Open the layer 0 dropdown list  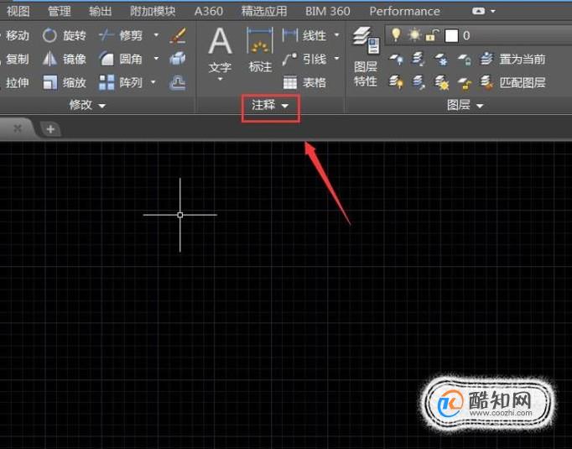click(x=479, y=36)
